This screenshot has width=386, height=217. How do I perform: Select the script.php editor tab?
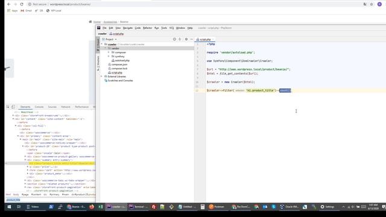coord(205,39)
